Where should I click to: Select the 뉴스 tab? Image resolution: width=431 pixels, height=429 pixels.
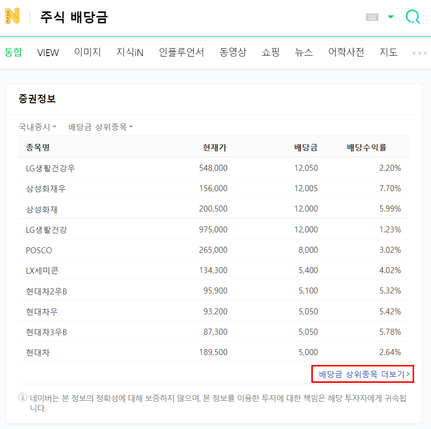tap(304, 52)
